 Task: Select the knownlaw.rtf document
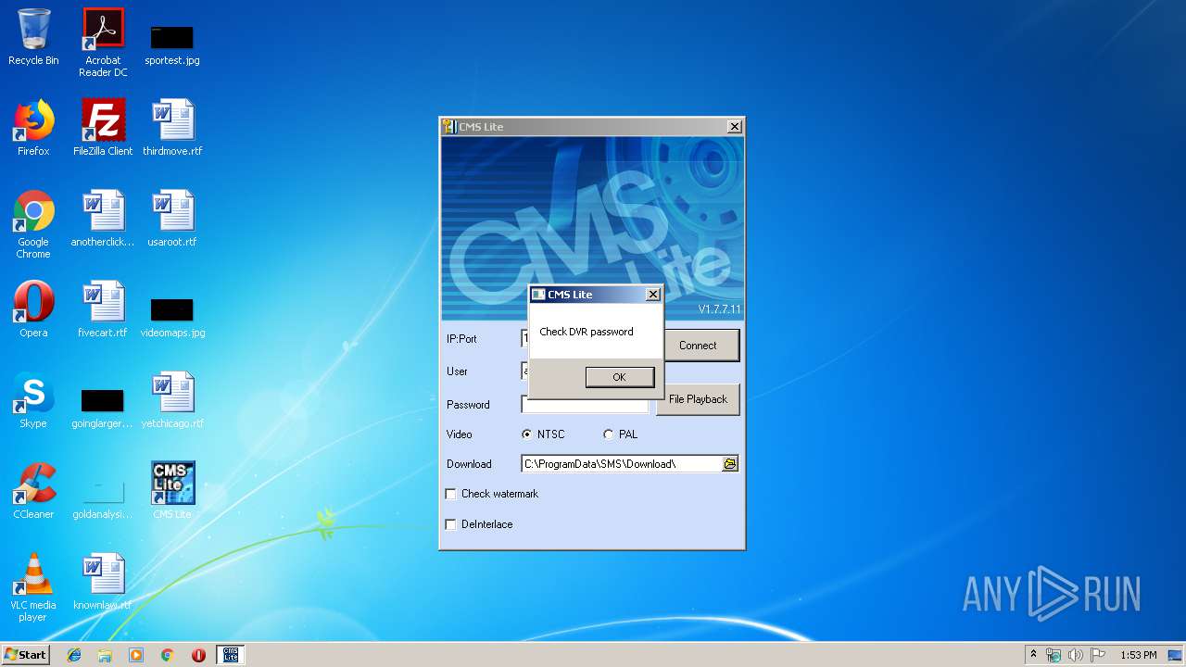coord(103,582)
